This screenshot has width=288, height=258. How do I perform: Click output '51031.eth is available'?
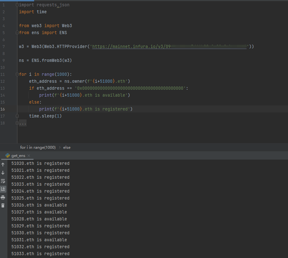(39, 240)
